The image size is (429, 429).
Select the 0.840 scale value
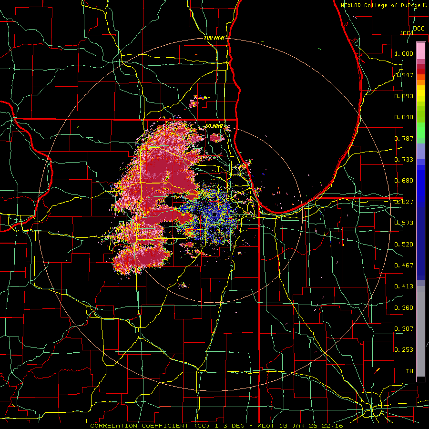[404, 117]
